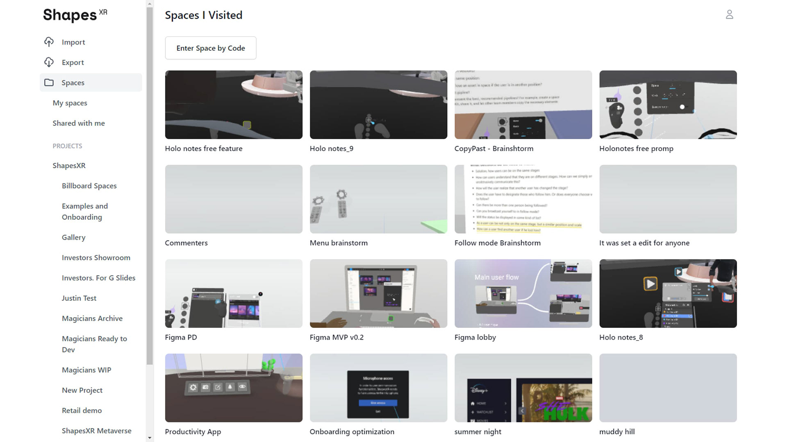Open the Figma lobby space thumbnail
The width and height of the screenshot is (787, 442).
click(x=523, y=293)
